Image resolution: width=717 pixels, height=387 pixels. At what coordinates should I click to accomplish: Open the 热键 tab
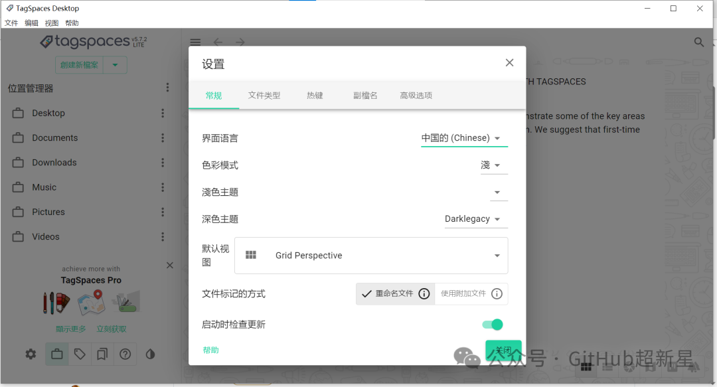[315, 95]
